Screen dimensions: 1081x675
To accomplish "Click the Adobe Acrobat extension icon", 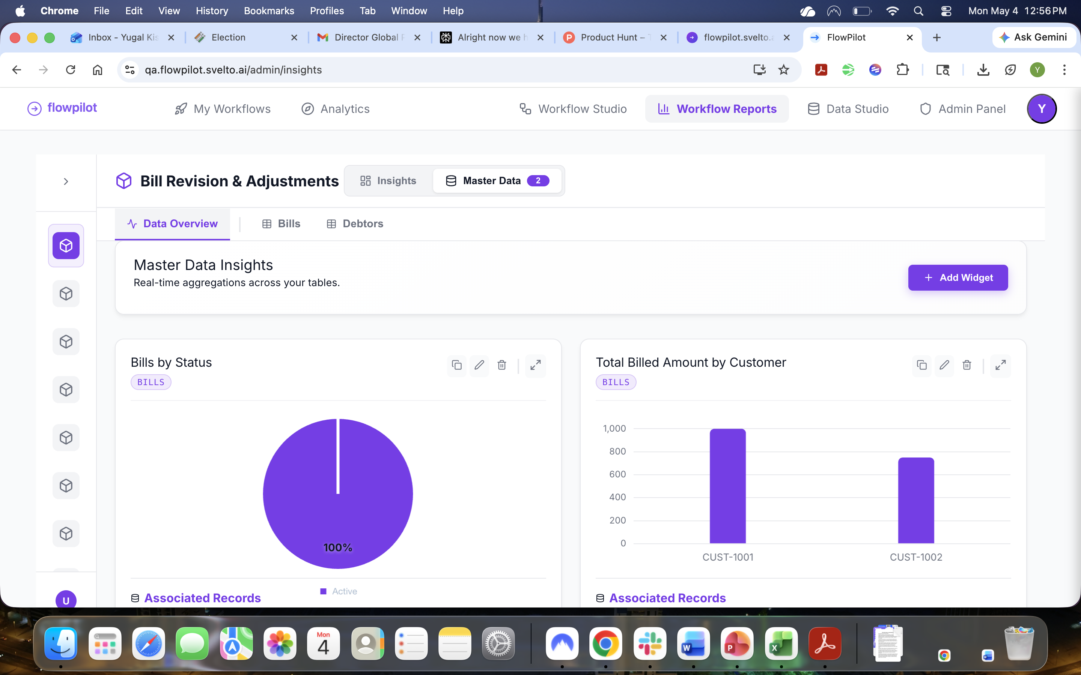I will pos(821,70).
